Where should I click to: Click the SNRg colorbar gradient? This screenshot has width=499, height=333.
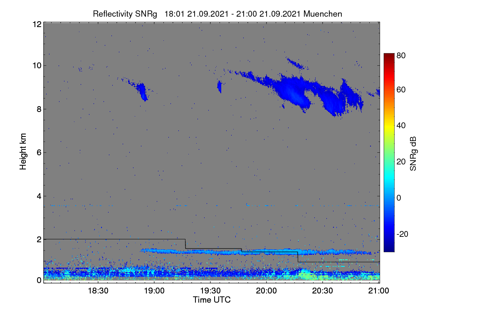point(389,152)
